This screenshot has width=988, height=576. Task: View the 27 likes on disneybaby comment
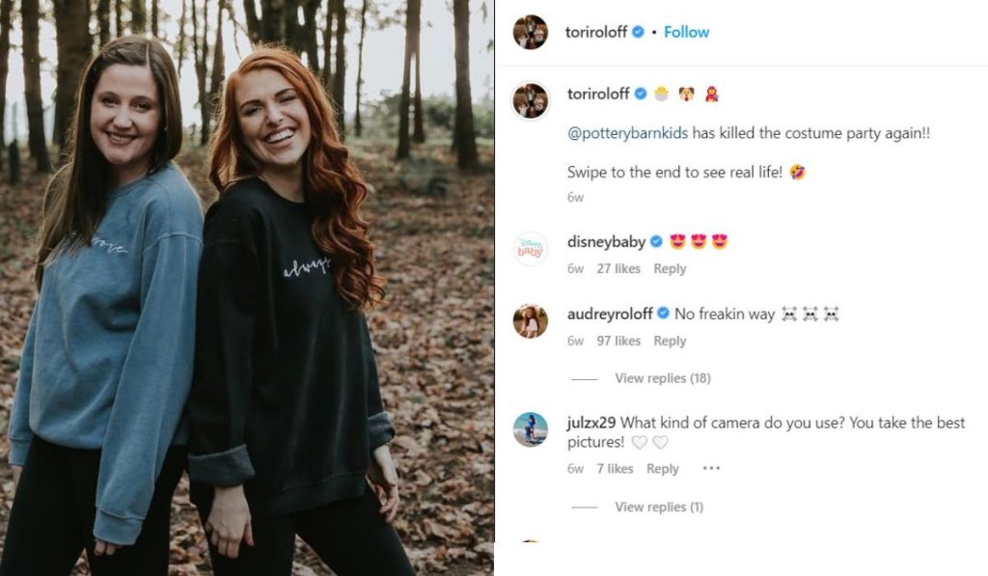pos(618,269)
